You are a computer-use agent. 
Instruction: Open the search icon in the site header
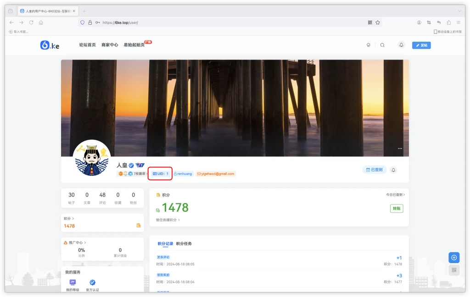pyautogui.click(x=382, y=45)
